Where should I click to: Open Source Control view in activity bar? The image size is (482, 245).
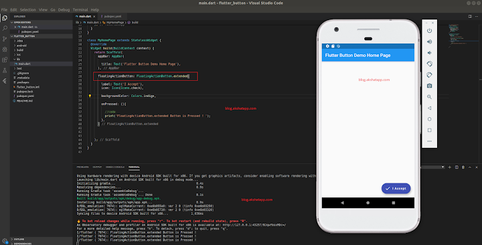(5, 39)
